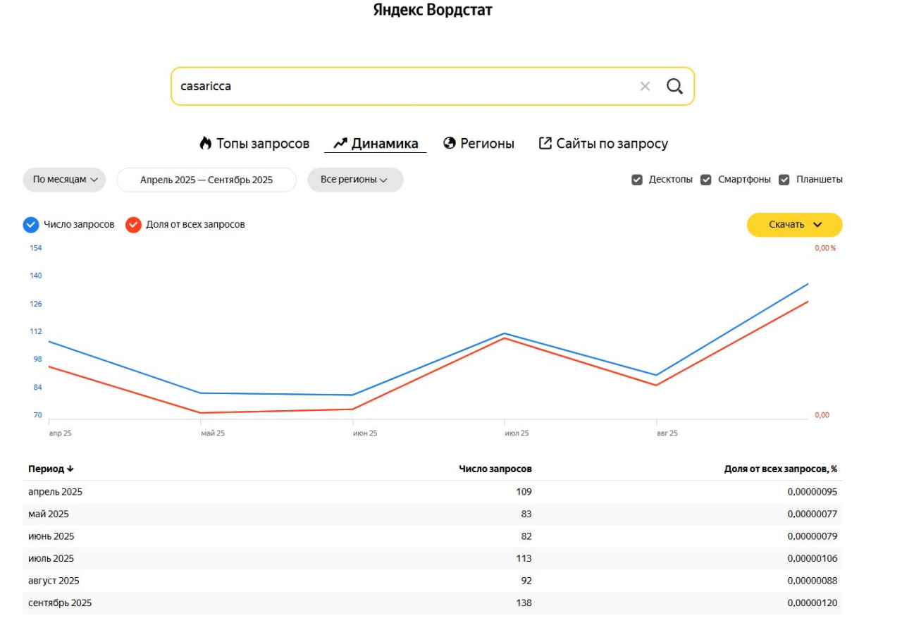Click the chevron on Скачать button
The width and height of the screenshot is (902, 623).
[817, 225]
